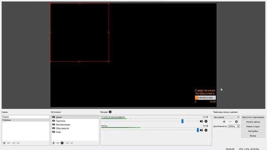Remove the scene transition with the minus icon
This screenshot has height=150, width=267.
pos(230,122)
